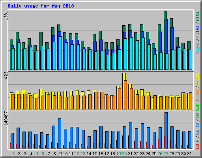Click day 9 on the x-axis
This screenshot has height=158, width=202.
pyautogui.click(x=60, y=154)
